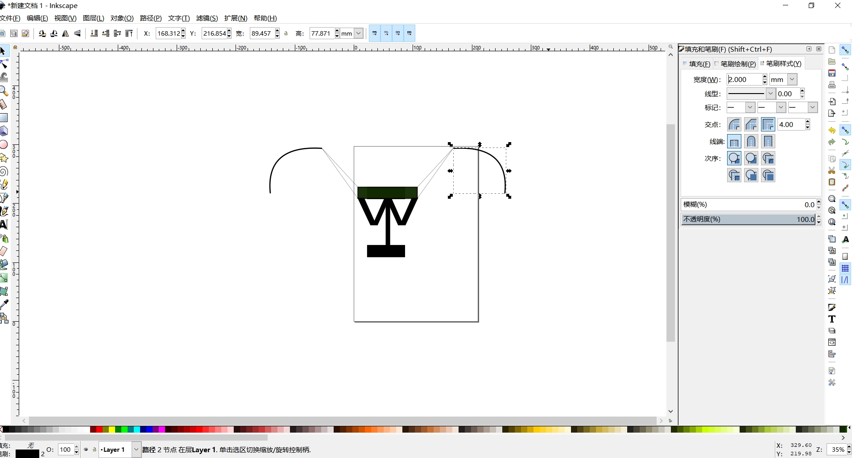The height and width of the screenshot is (458, 852).
Task: Select the Rectangle tool
Action: pos(4,118)
